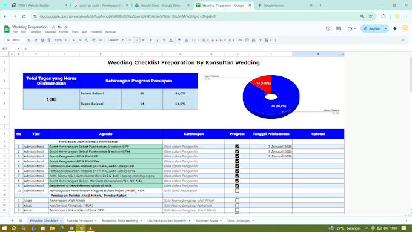The width and height of the screenshot is (412, 232).
Task: Open the Tampilan menu
Action: coord(35,32)
